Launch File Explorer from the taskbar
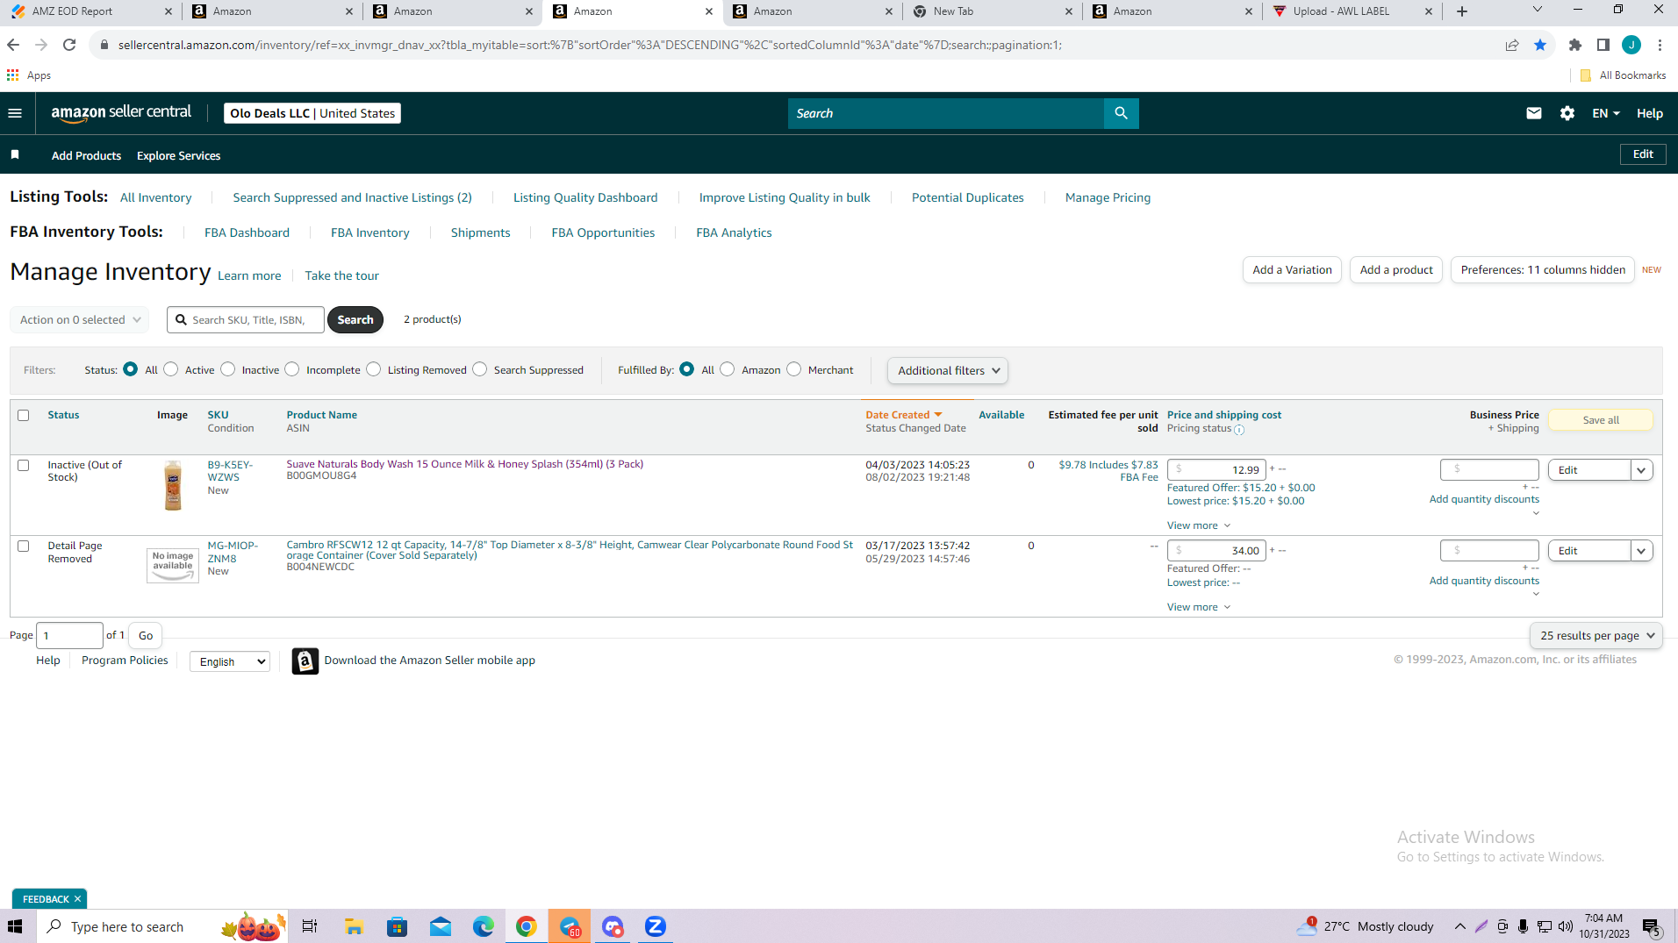Image resolution: width=1678 pixels, height=943 pixels. coord(354,926)
